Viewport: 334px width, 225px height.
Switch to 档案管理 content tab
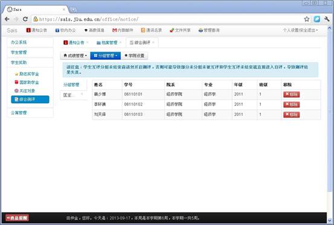click(x=107, y=43)
